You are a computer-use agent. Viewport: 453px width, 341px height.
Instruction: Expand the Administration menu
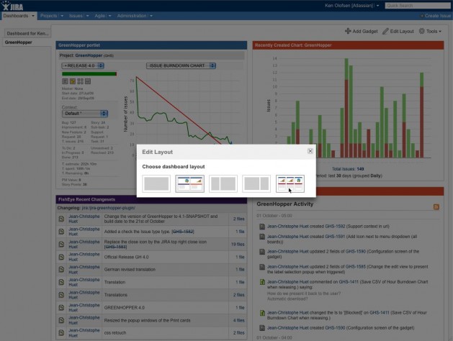(135, 16)
